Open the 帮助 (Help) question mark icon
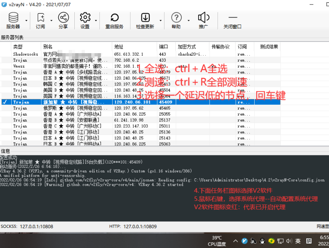This screenshot has width=329, height=248. (x=176, y=20)
